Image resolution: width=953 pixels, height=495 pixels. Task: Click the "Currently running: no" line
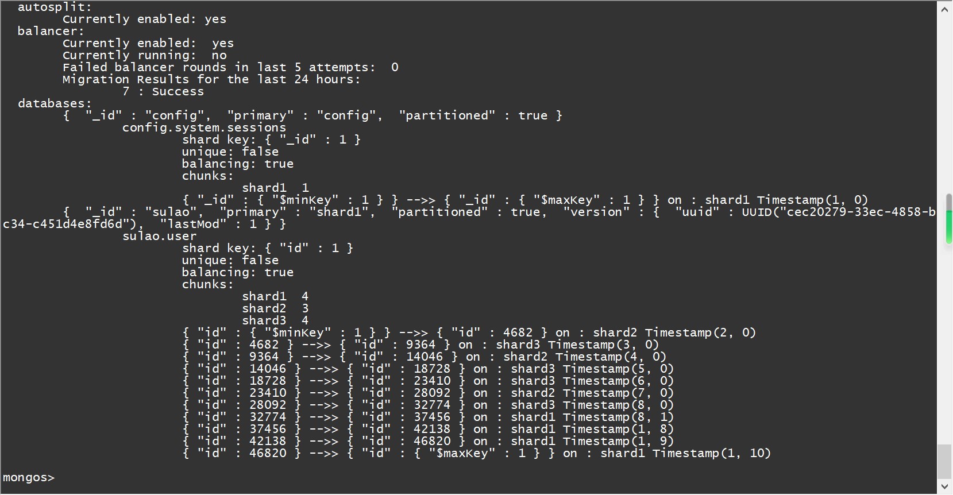coord(144,55)
